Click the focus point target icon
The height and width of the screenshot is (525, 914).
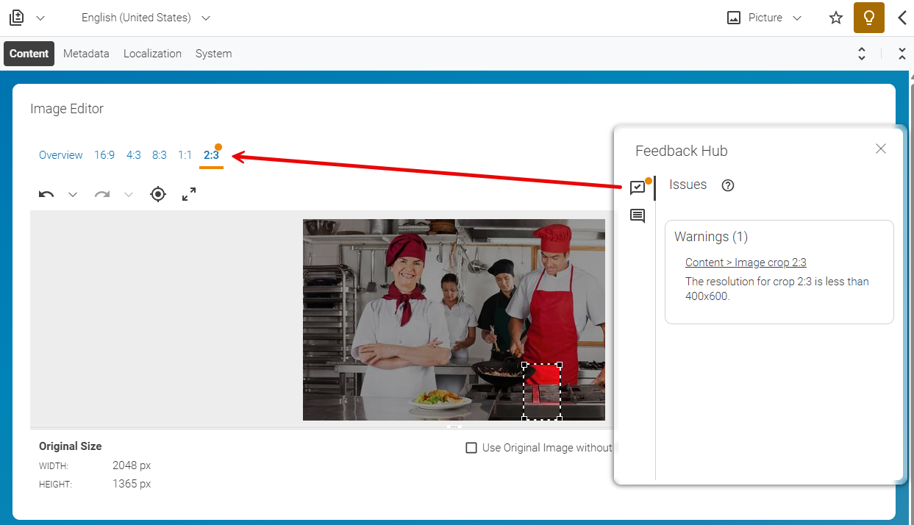pyautogui.click(x=158, y=194)
